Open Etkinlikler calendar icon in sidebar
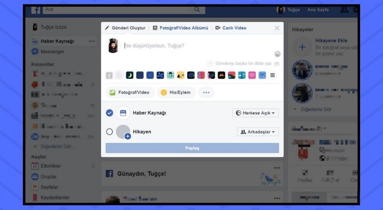Screen dimensions: 383x210 (x=35, y=166)
